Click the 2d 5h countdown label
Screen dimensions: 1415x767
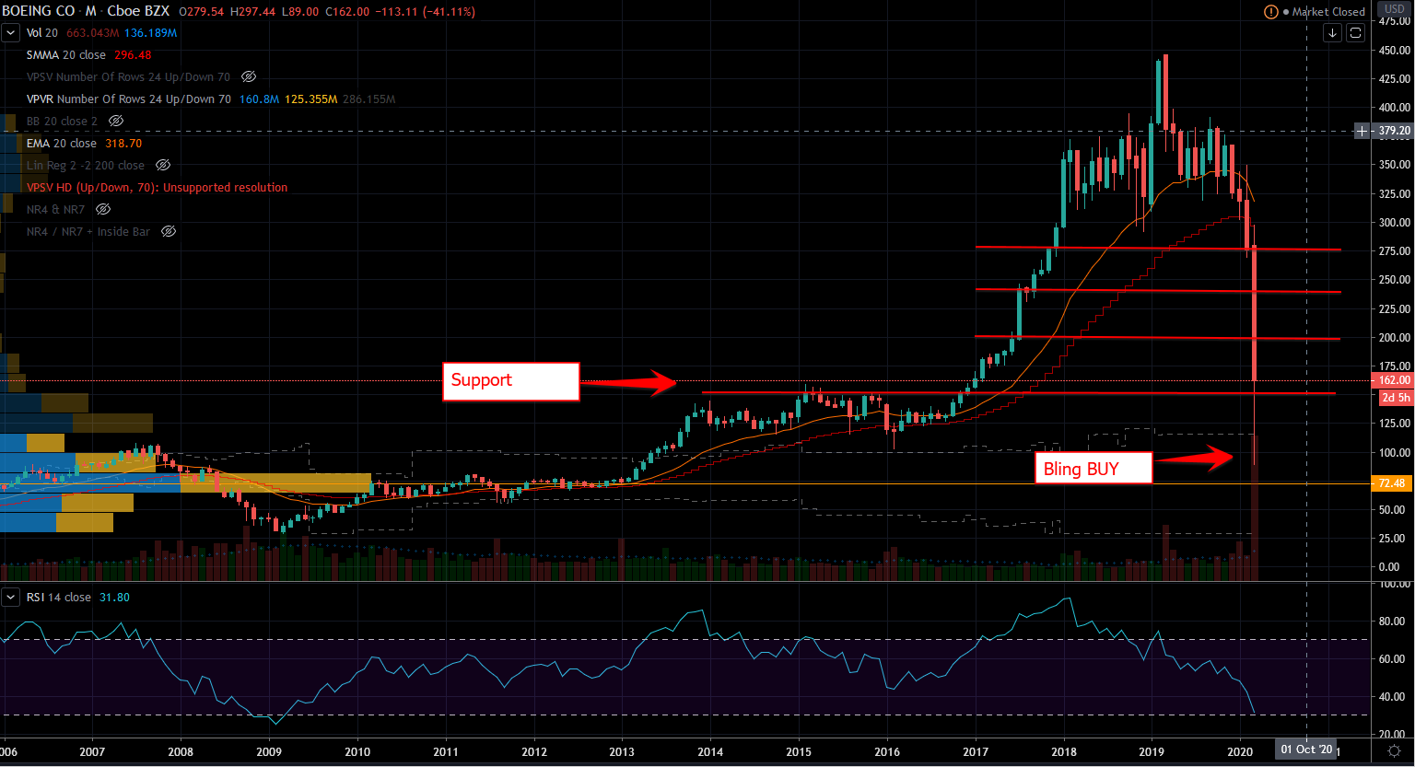[1396, 398]
